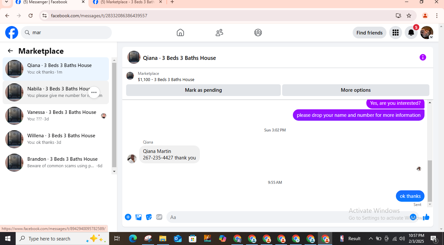Open the Windows taskbar search box

tap(62, 238)
